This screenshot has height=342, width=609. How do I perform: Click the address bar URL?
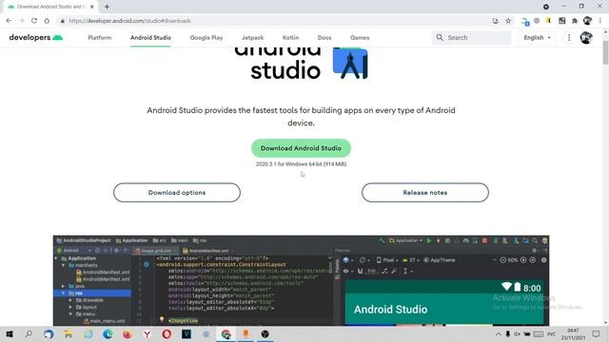[x=129, y=21]
